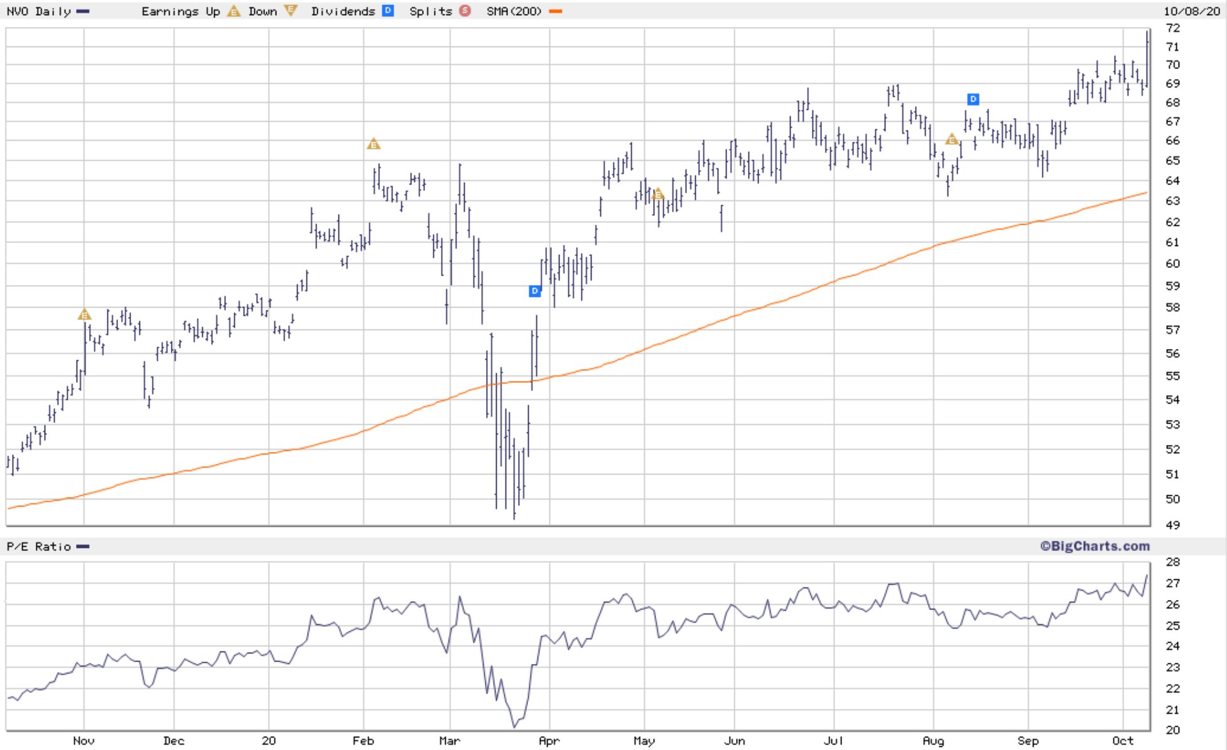Viewport: 1227px width, 750px height.
Task: Click the Dividends D legend icon
Action: coord(388,11)
